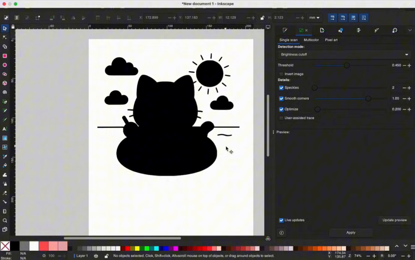Viewport: 415px width, 260px height.
Task: Select the Connector tool
Action: [x=5, y=202]
